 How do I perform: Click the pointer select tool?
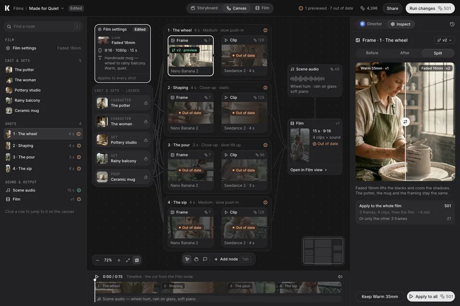[x=187, y=259]
